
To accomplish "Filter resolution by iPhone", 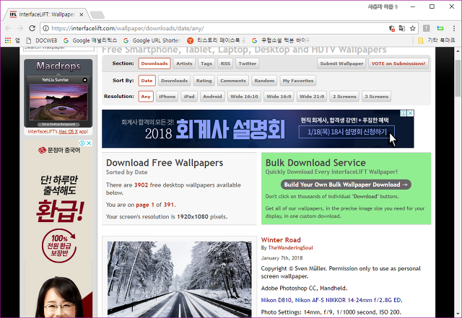I will coord(167,97).
